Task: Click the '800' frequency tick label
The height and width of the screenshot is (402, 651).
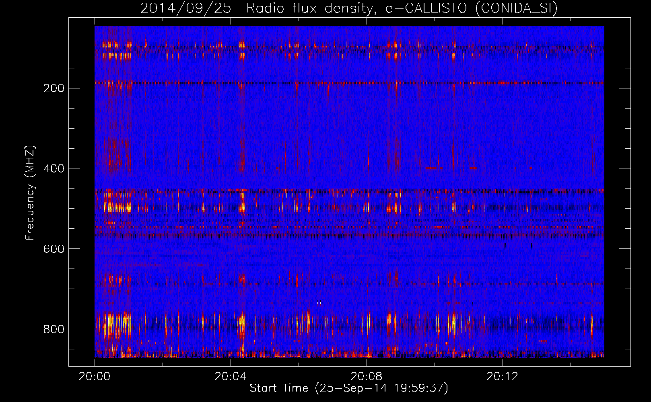Action: coord(54,330)
